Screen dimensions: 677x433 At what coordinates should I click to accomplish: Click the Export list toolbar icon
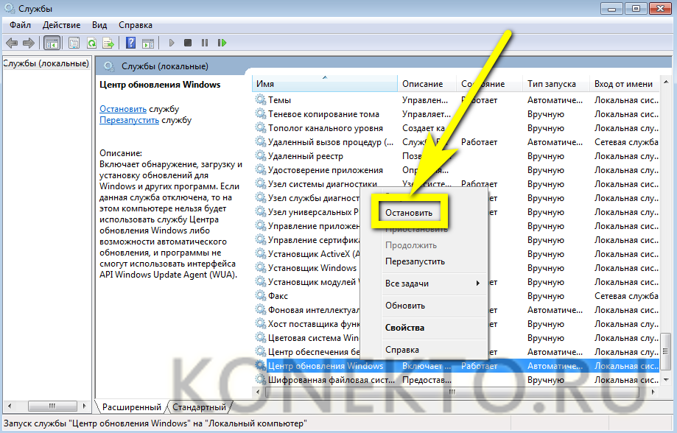(108, 43)
